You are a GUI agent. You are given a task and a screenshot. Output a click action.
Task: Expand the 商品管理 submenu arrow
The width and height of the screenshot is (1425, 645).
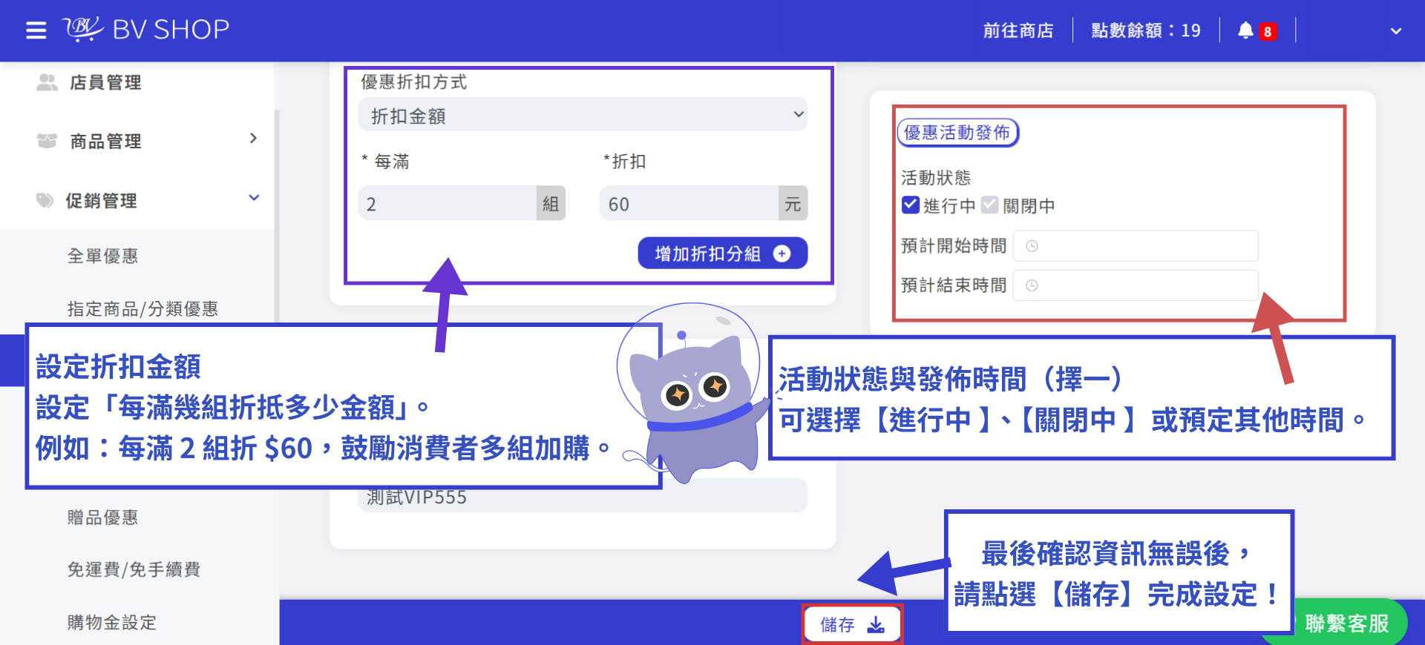[254, 139]
